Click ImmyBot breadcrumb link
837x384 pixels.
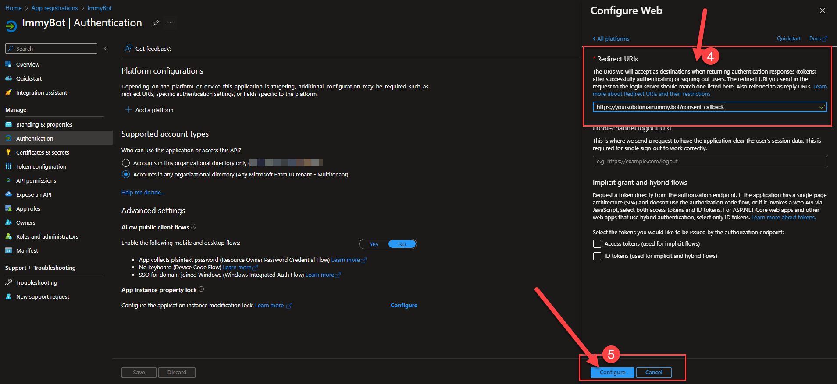[x=100, y=8]
